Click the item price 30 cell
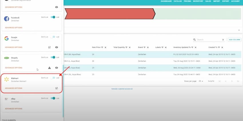243x121 pixels. 93,61
